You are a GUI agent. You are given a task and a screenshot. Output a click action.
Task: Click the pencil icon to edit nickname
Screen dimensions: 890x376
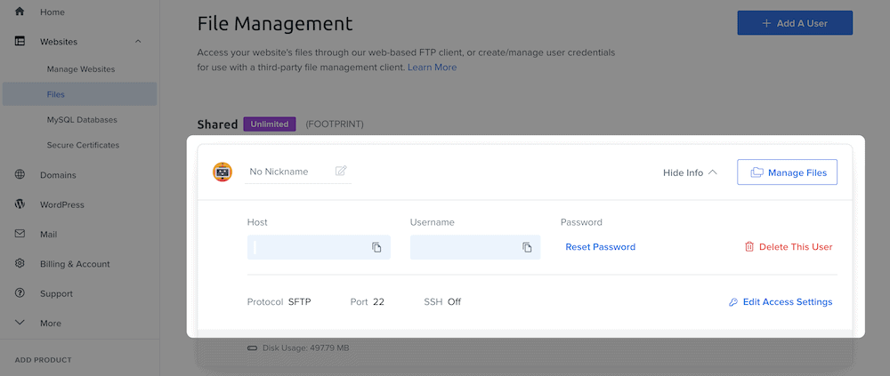tap(341, 171)
